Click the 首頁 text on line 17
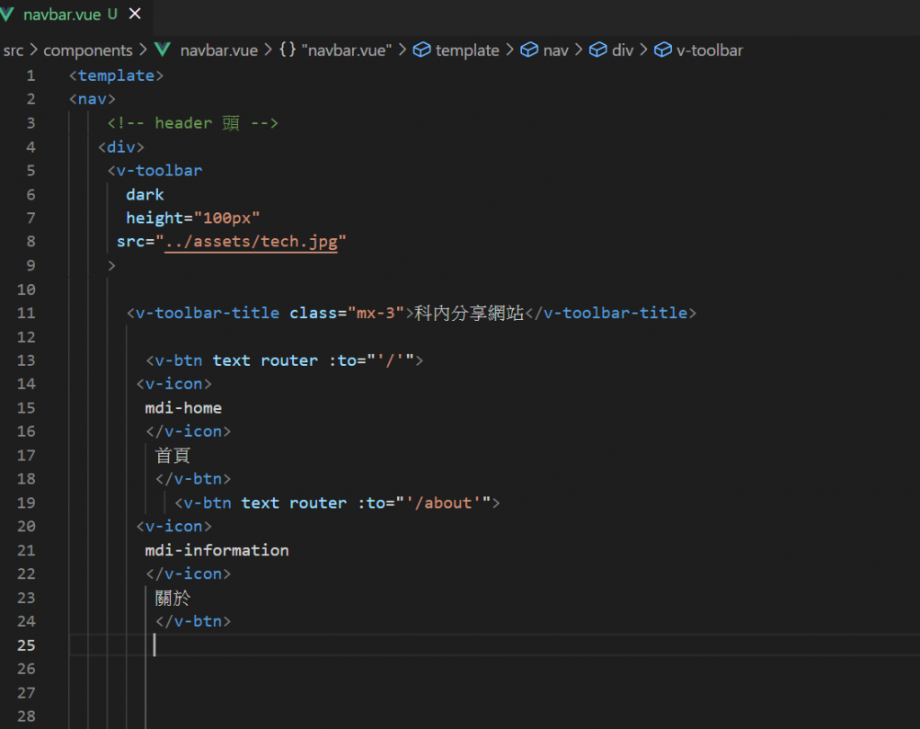Viewport: 920px width, 729px height. pos(172,456)
